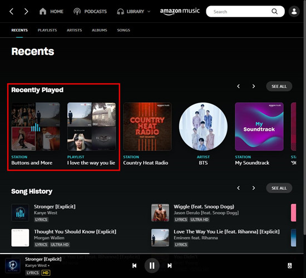This screenshot has width=306, height=278.
Task: Click Kanye West under Stronger in Song History
Action: pos(46,213)
